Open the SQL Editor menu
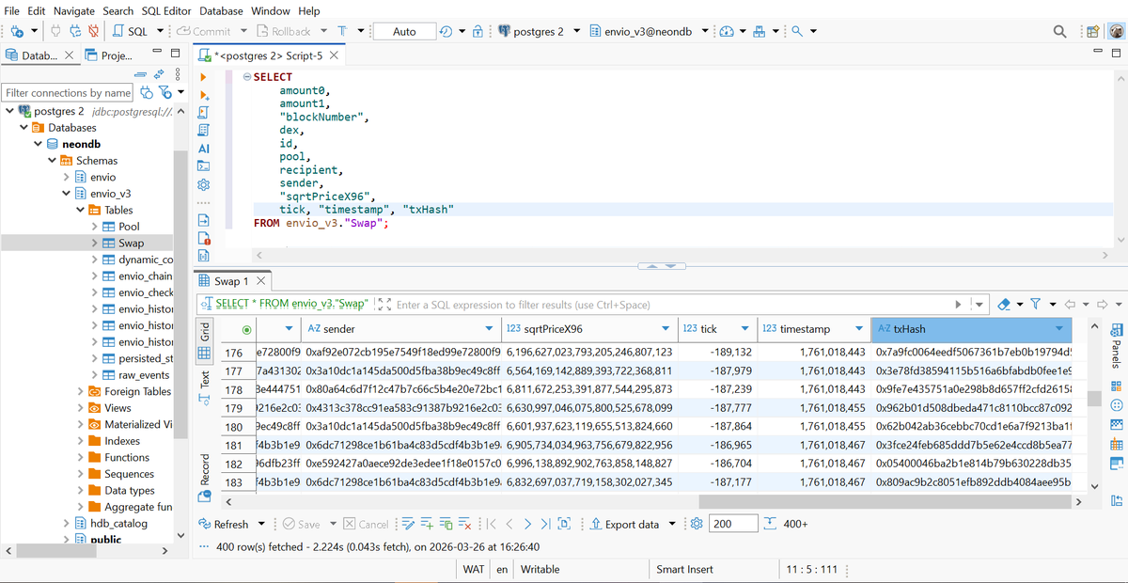 tap(166, 10)
